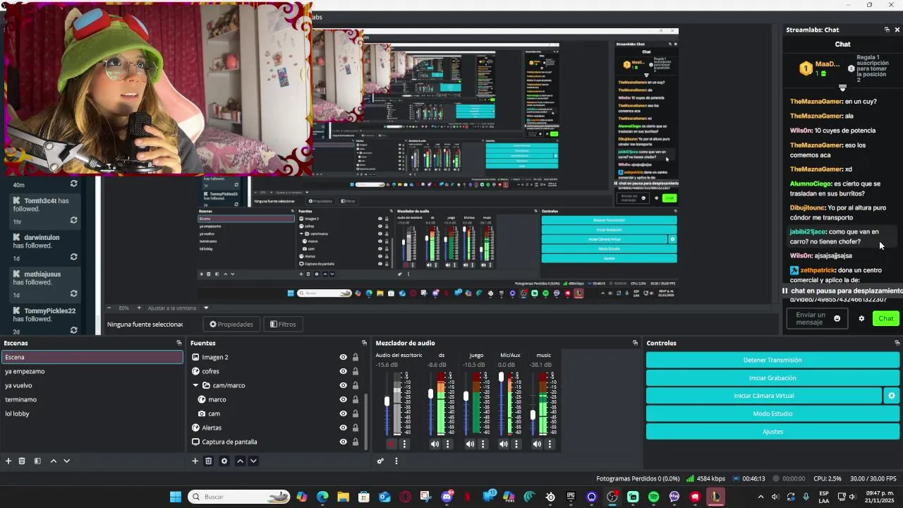Open the audio mixer menu beside the gears
Image resolution: width=903 pixels, height=508 pixels.
(396, 461)
